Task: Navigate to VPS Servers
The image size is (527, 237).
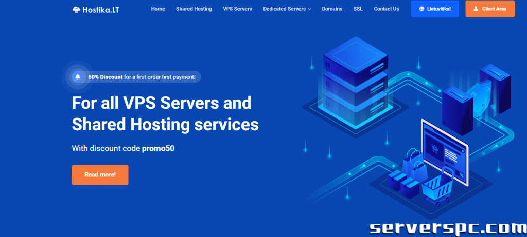Action: [x=237, y=9]
